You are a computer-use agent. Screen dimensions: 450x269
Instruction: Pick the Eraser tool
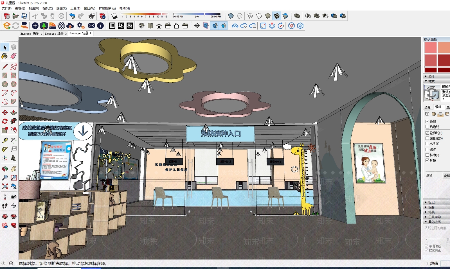pyautogui.click(x=13, y=56)
